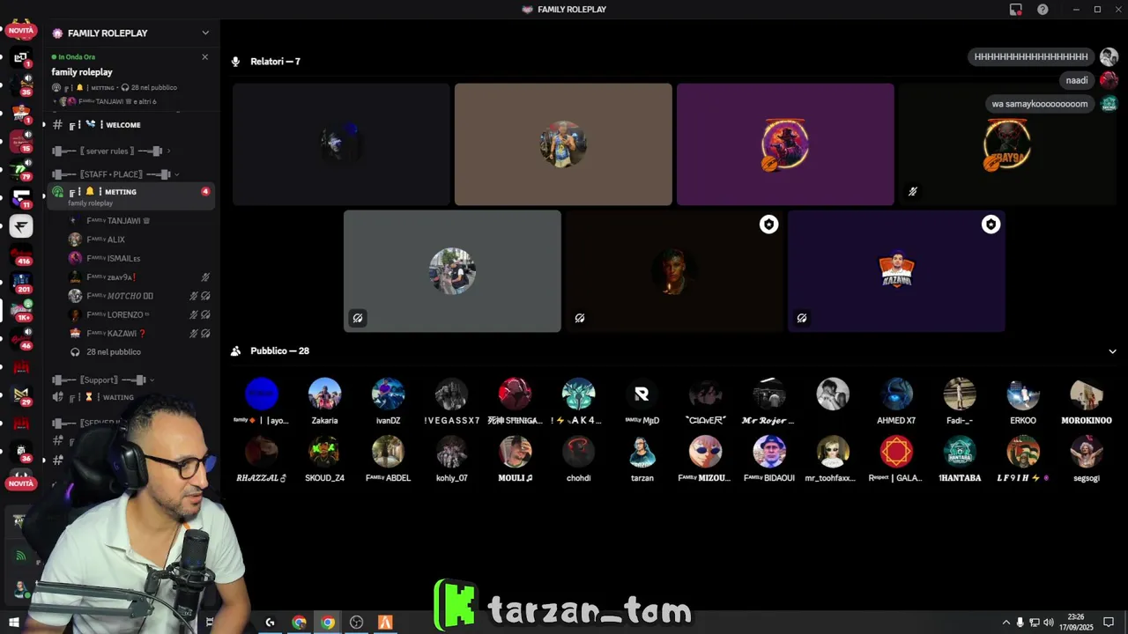
Task: Open the white F logo server icon
Action: (x=22, y=227)
